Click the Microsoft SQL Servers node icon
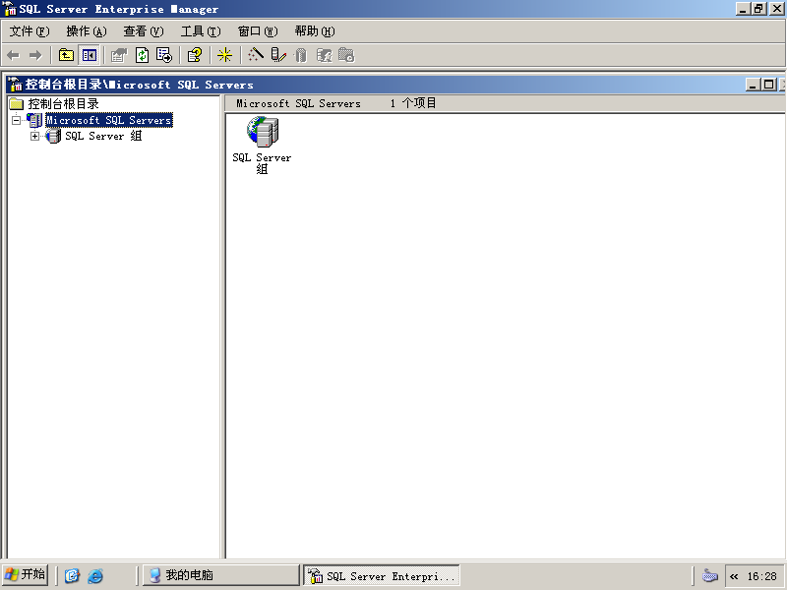787x590 pixels. point(34,120)
